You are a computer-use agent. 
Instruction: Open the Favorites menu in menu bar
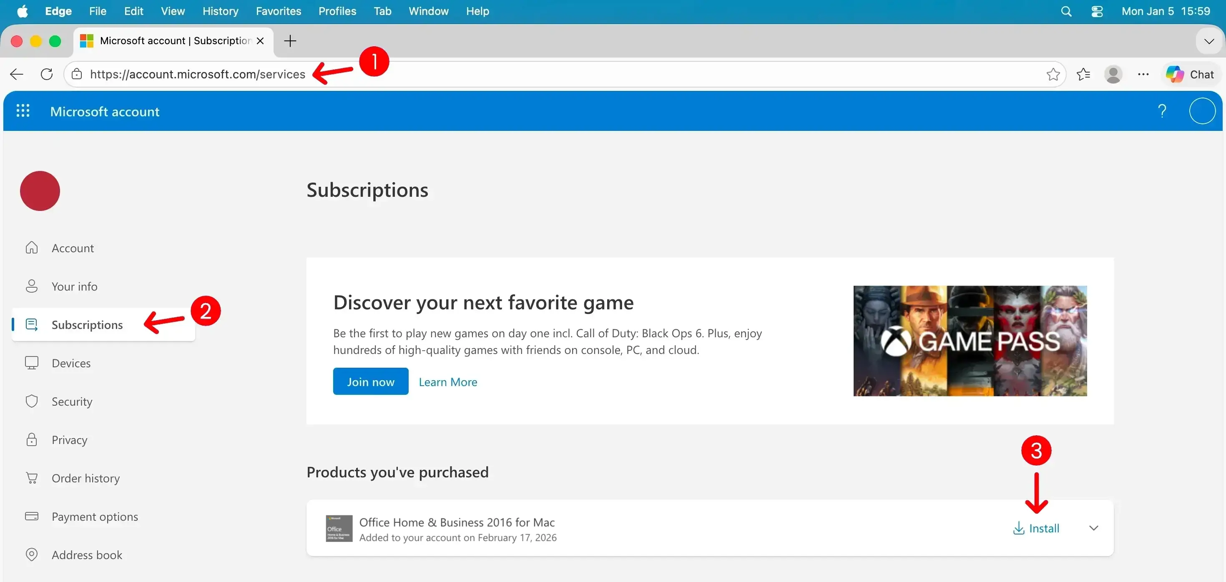click(x=278, y=11)
